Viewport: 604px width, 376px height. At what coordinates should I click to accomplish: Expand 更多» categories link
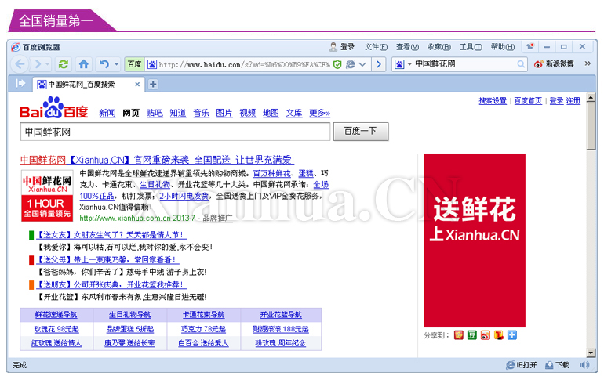pyautogui.click(x=320, y=113)
